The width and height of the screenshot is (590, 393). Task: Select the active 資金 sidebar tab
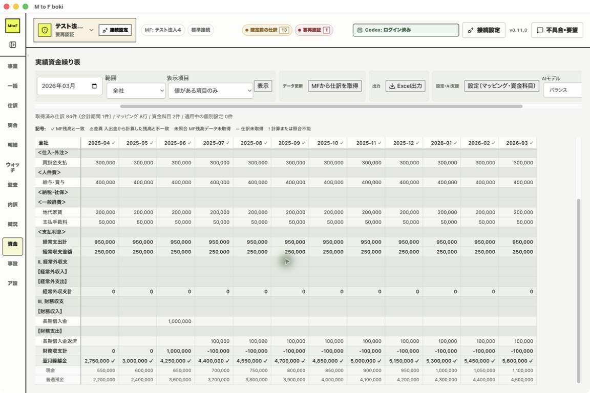pos(12,246)
